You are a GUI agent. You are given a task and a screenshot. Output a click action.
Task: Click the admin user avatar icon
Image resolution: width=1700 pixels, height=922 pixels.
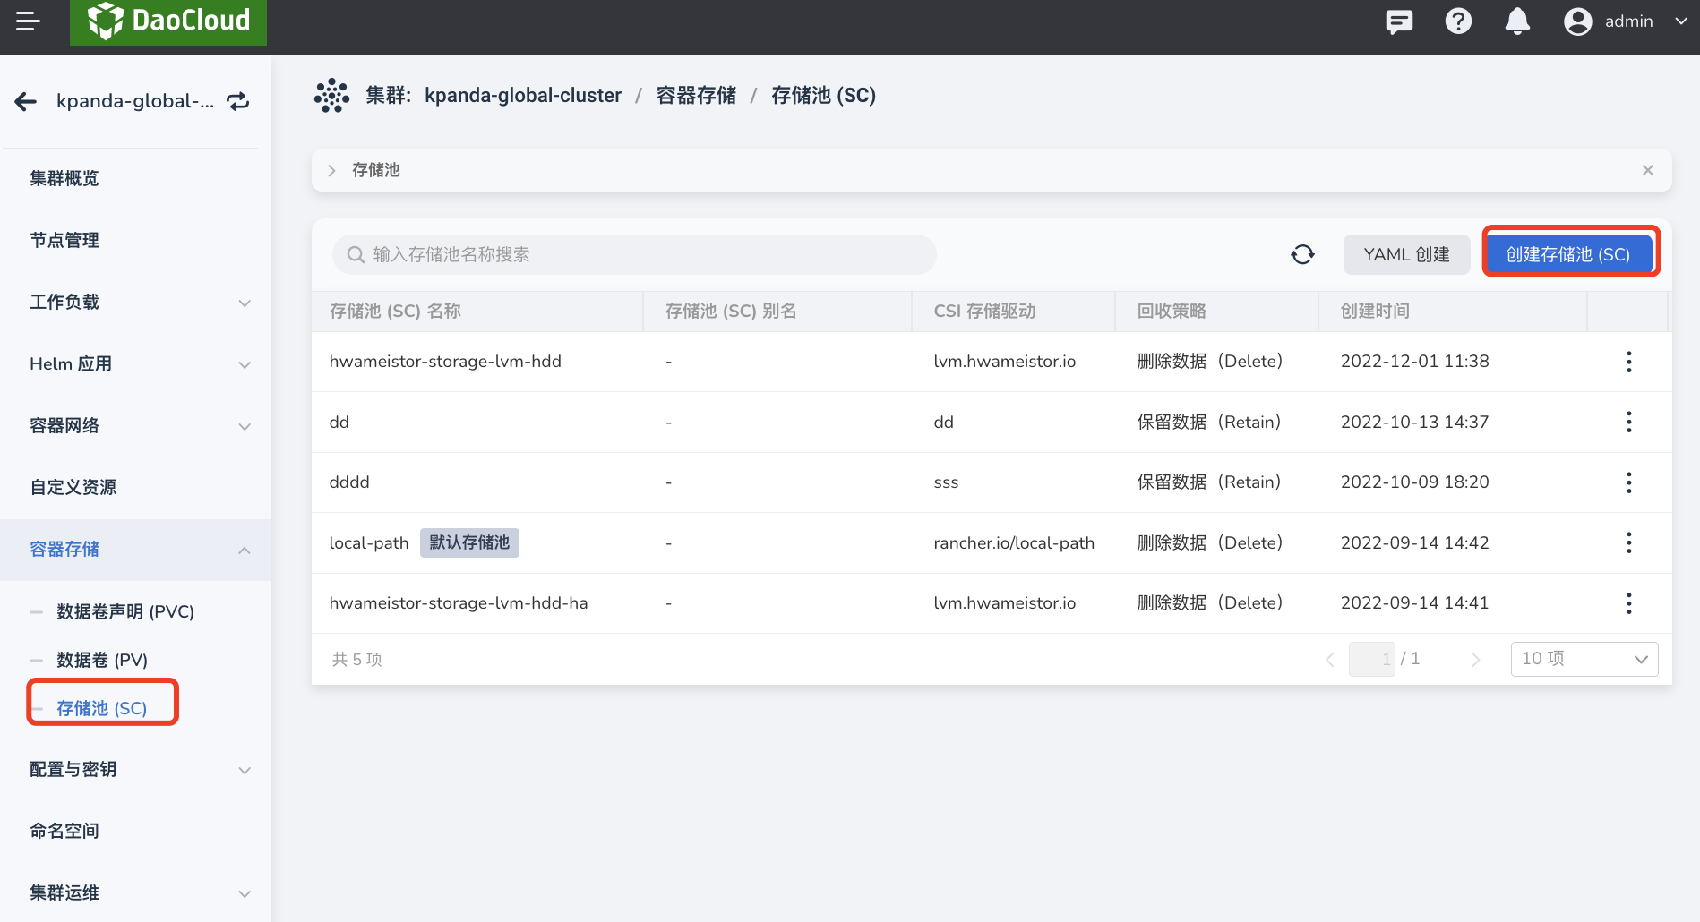pos(1578,21)
